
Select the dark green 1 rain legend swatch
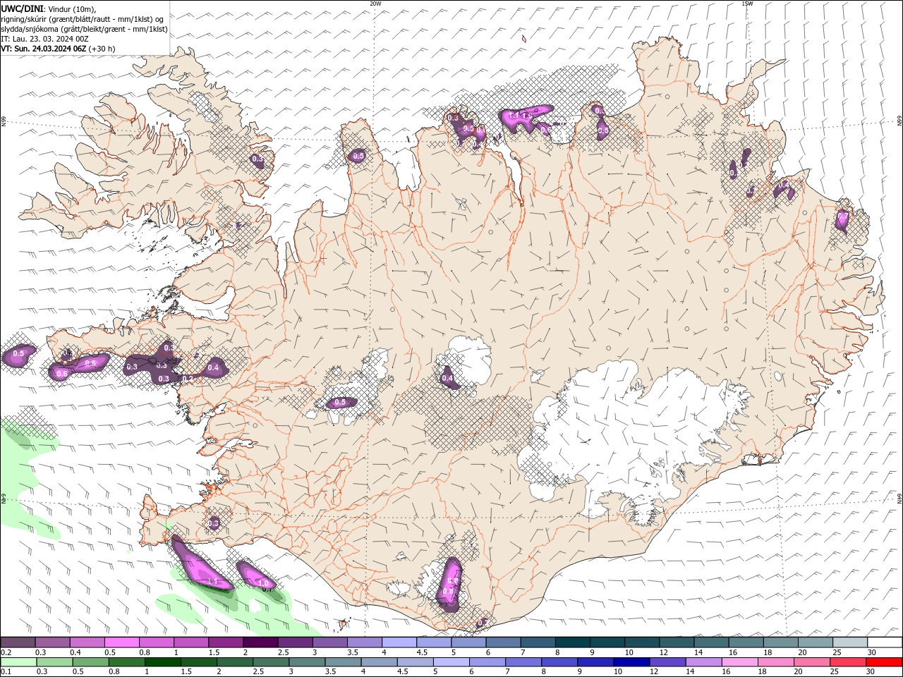pos(162,662)
